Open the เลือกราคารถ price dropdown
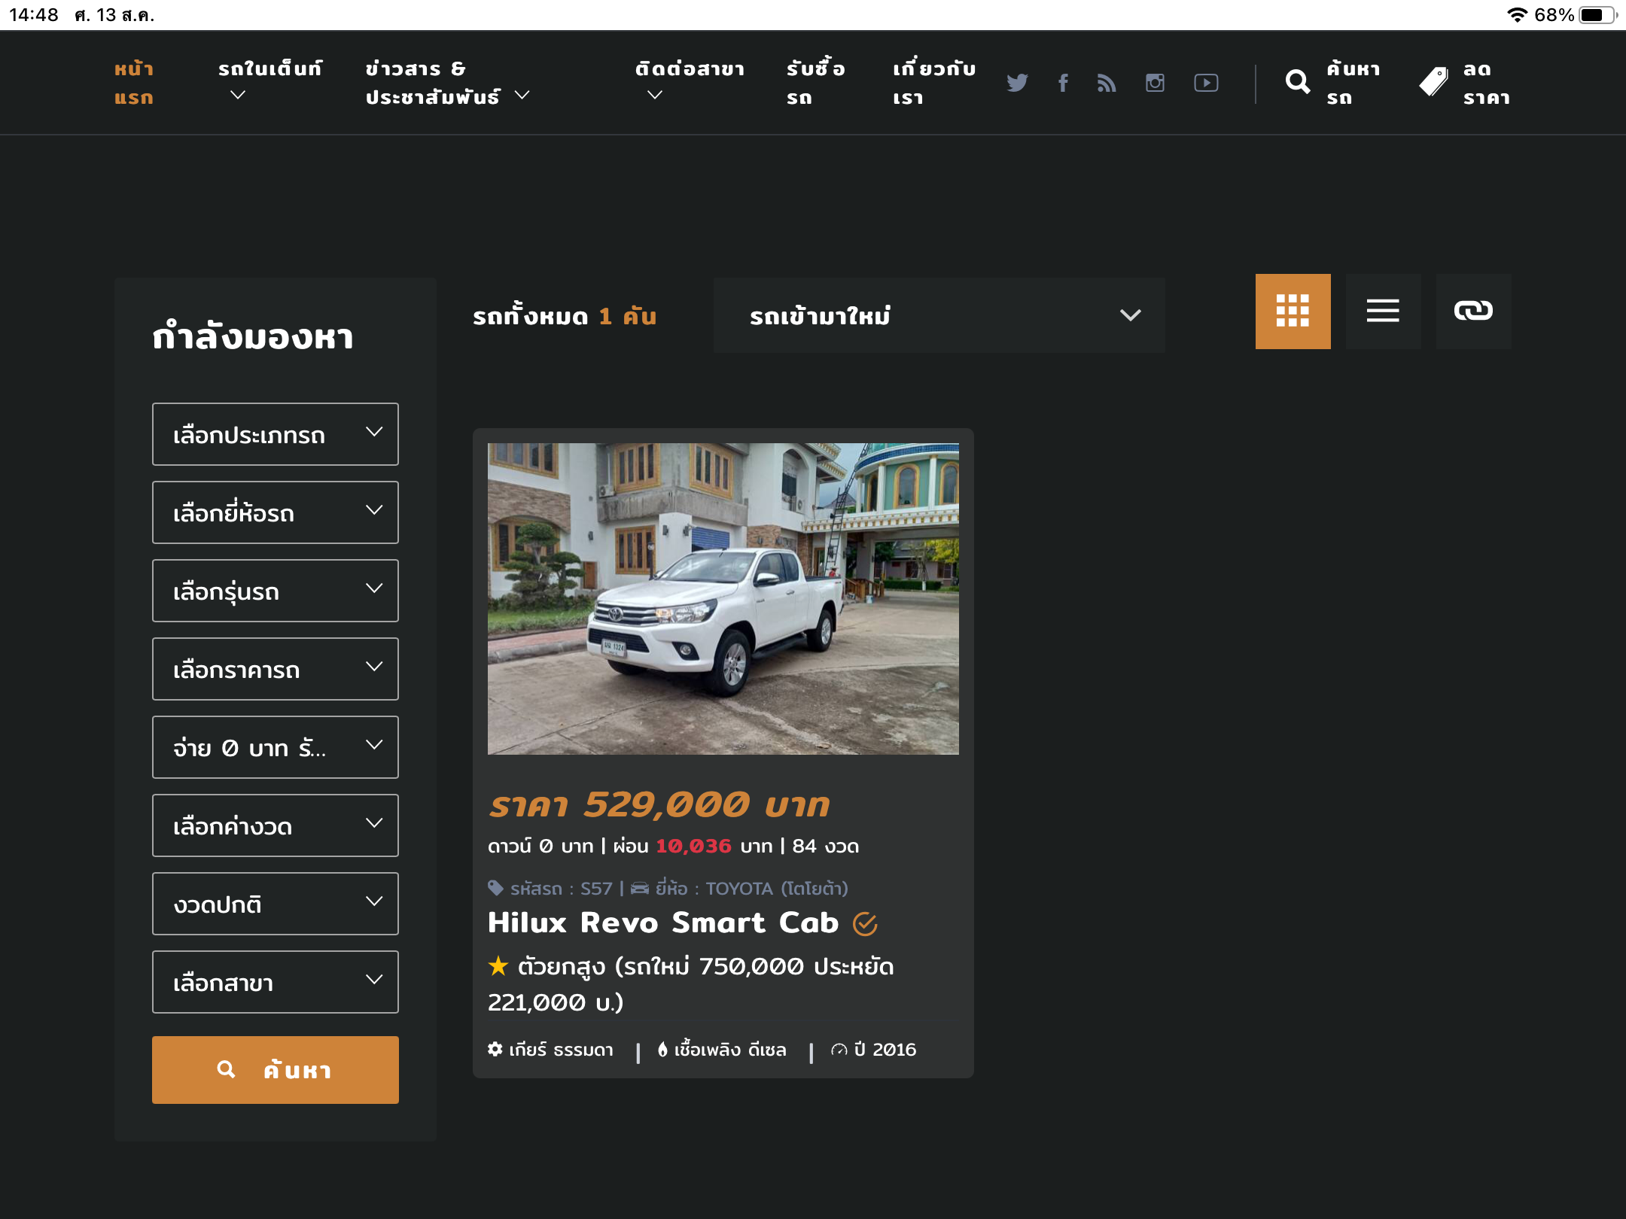Image resolution: width=1626 pixels, height=1219 pixels. coord(275,669)
